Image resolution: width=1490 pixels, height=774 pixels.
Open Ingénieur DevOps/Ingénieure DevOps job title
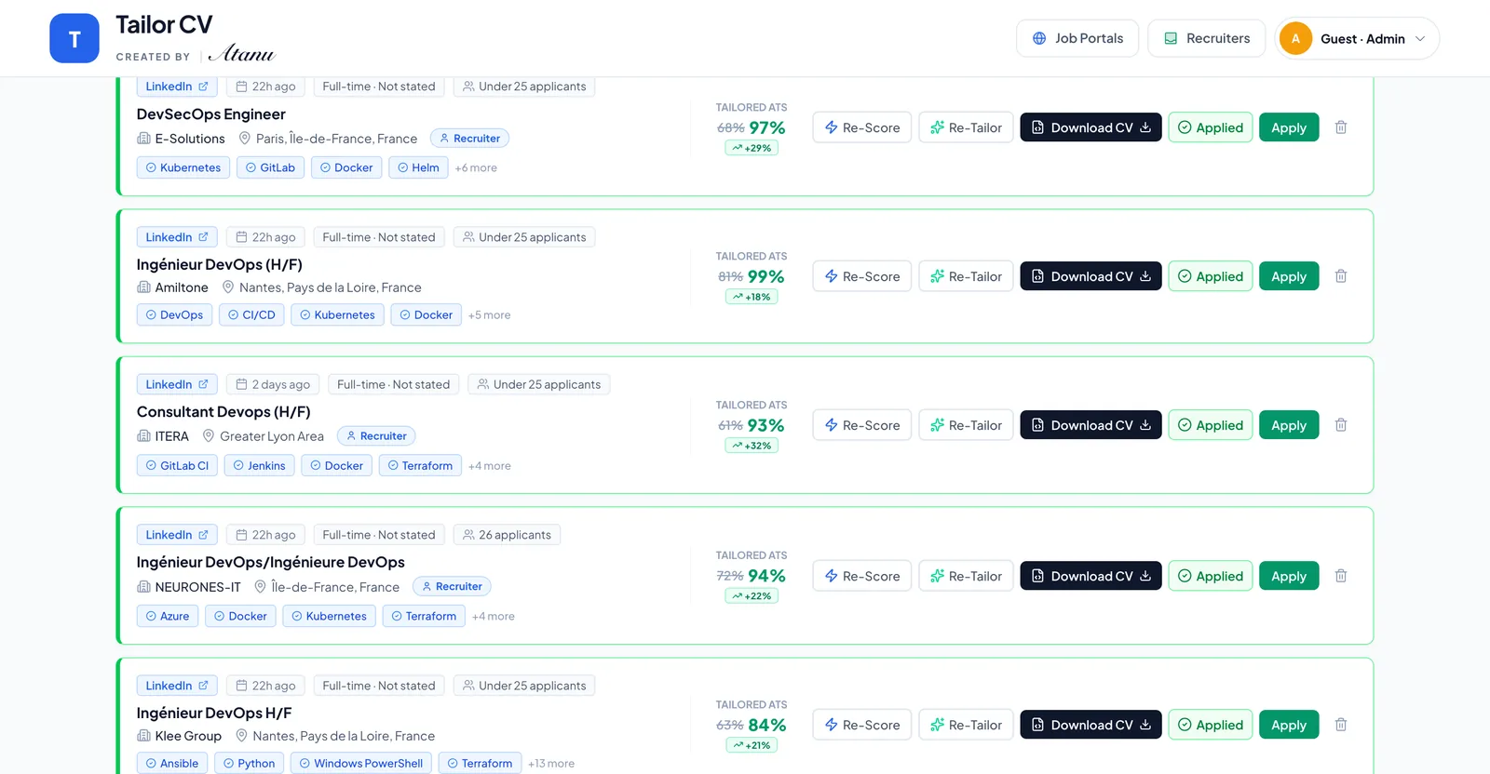[x=271, y=563]
